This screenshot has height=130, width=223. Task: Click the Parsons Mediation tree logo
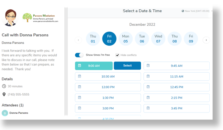[x=27, y=17]
